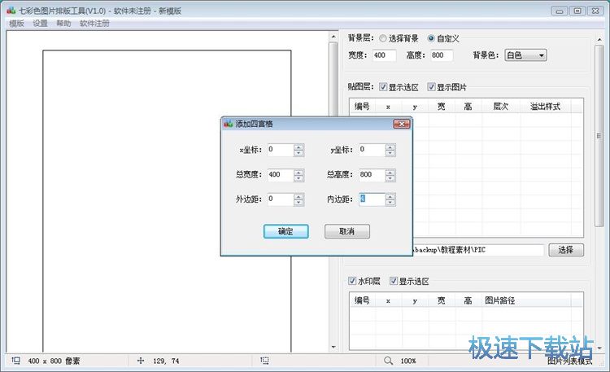Click the background 高度 input field
This screenshot has height=372, width=610.
tap(442, 55)
